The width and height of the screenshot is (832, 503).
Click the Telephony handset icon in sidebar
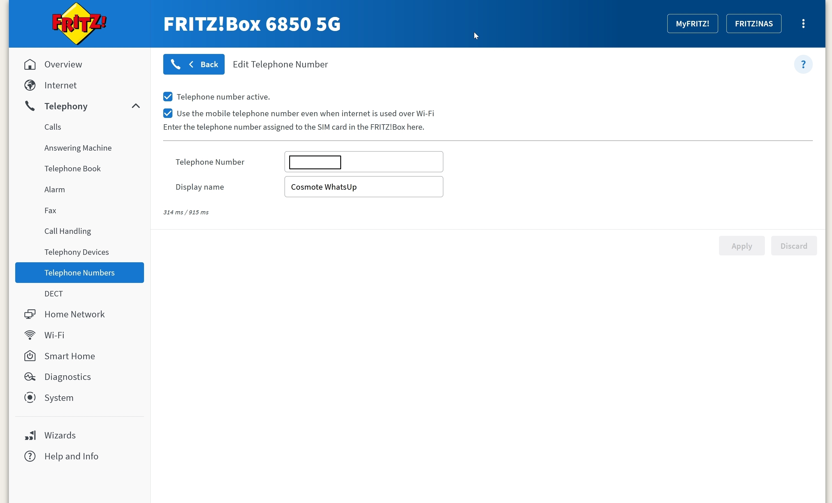tap(30, 106)
